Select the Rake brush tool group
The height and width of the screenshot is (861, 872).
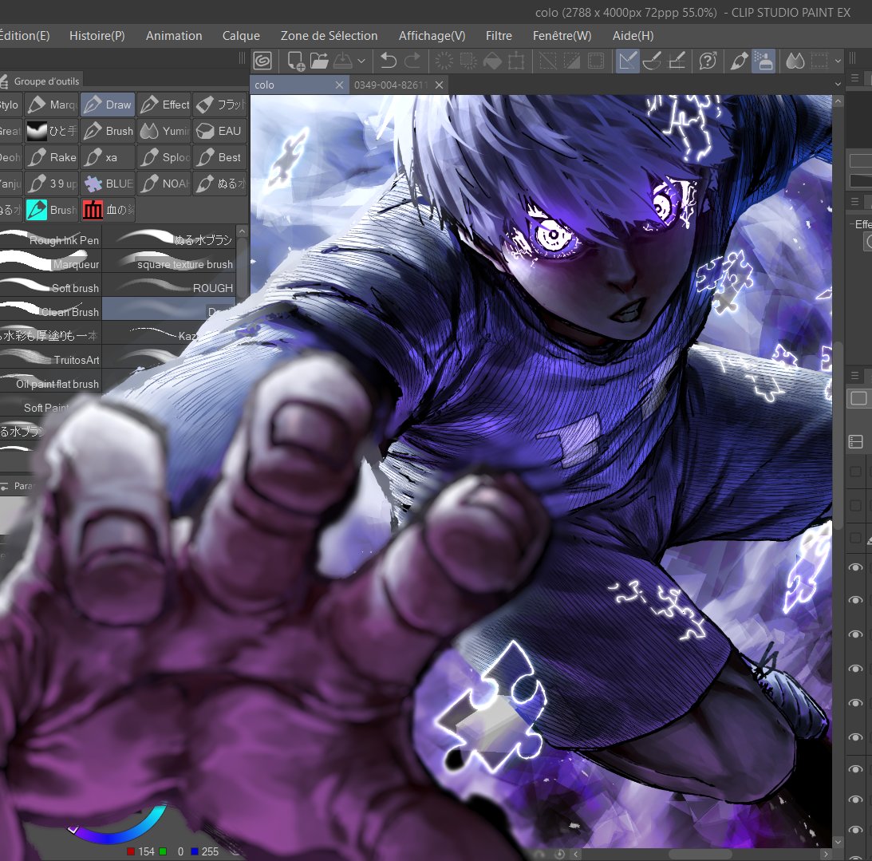tap(52, 157)
